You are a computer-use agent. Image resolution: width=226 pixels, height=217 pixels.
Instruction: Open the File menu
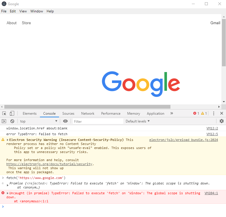4,11
